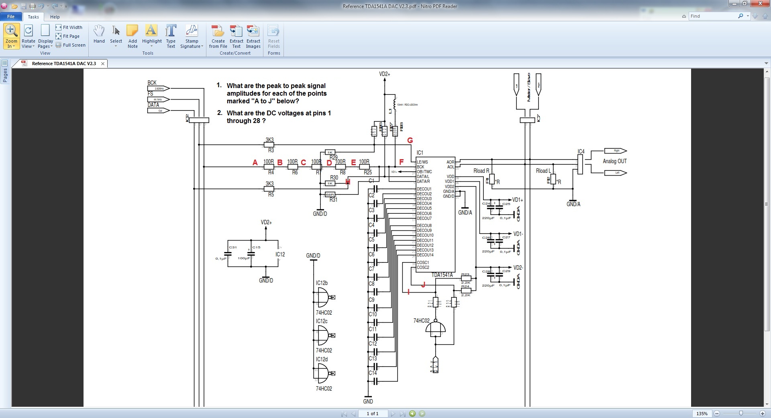This screenshot has height=418, width=771.
Task: Select the Zoom In tool
Action: [11, 36]
